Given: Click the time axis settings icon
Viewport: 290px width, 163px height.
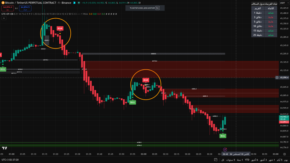Looking at the screenshot, I should pos(284,154).
